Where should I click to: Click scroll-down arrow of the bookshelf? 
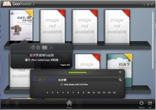click(153, 96)
